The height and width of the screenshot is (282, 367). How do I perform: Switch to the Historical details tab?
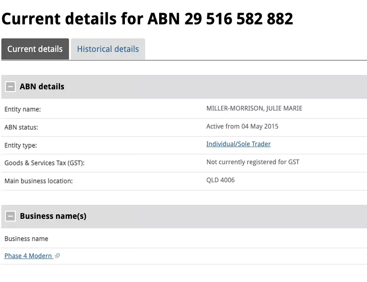(x=108, y=49)
